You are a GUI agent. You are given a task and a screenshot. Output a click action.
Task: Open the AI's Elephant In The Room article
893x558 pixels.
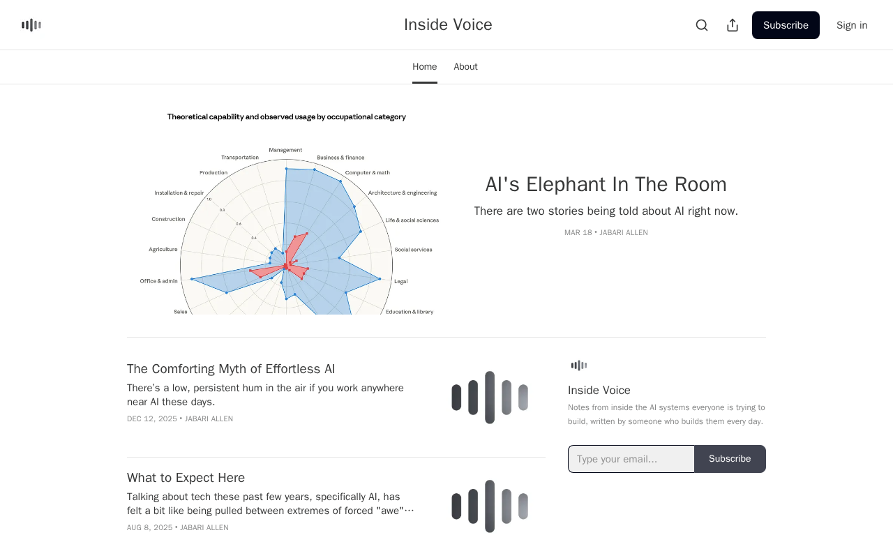pos(606,184)
